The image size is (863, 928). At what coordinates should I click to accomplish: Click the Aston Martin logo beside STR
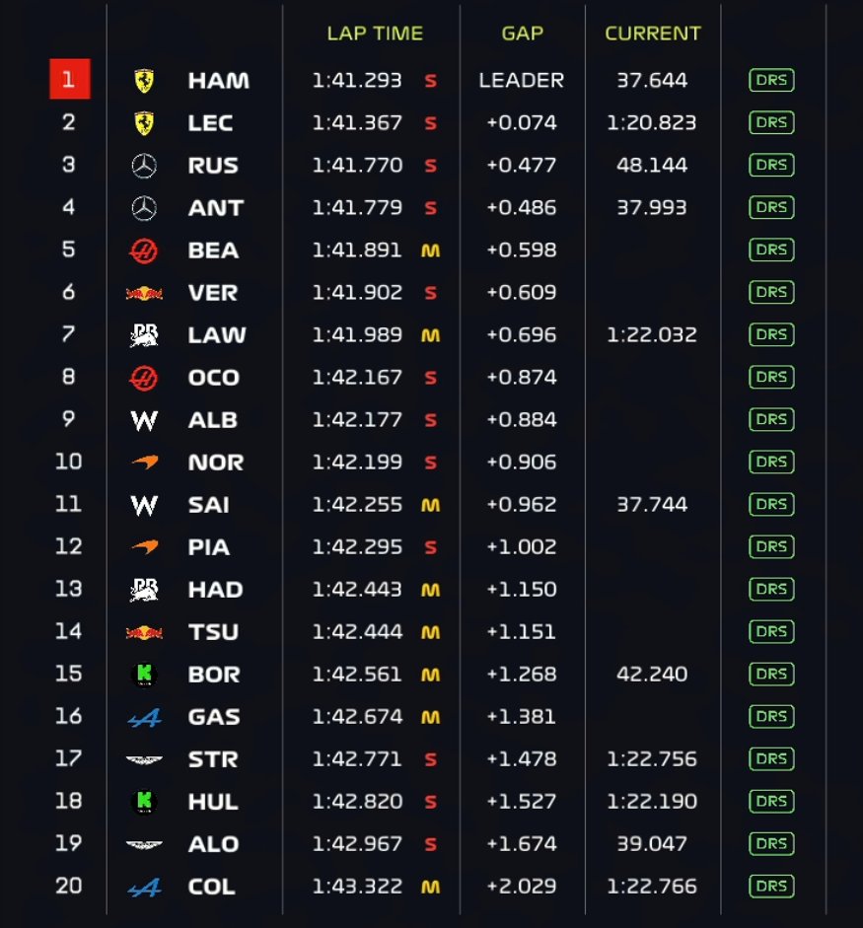click(x=144, y=759)
